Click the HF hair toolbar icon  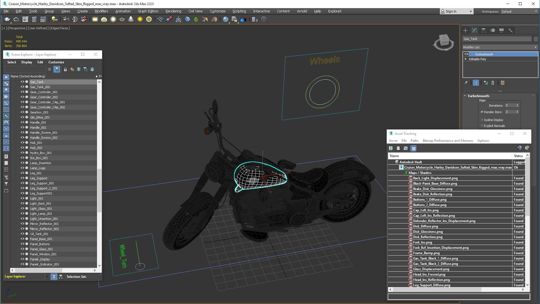(x=205, y=19)
